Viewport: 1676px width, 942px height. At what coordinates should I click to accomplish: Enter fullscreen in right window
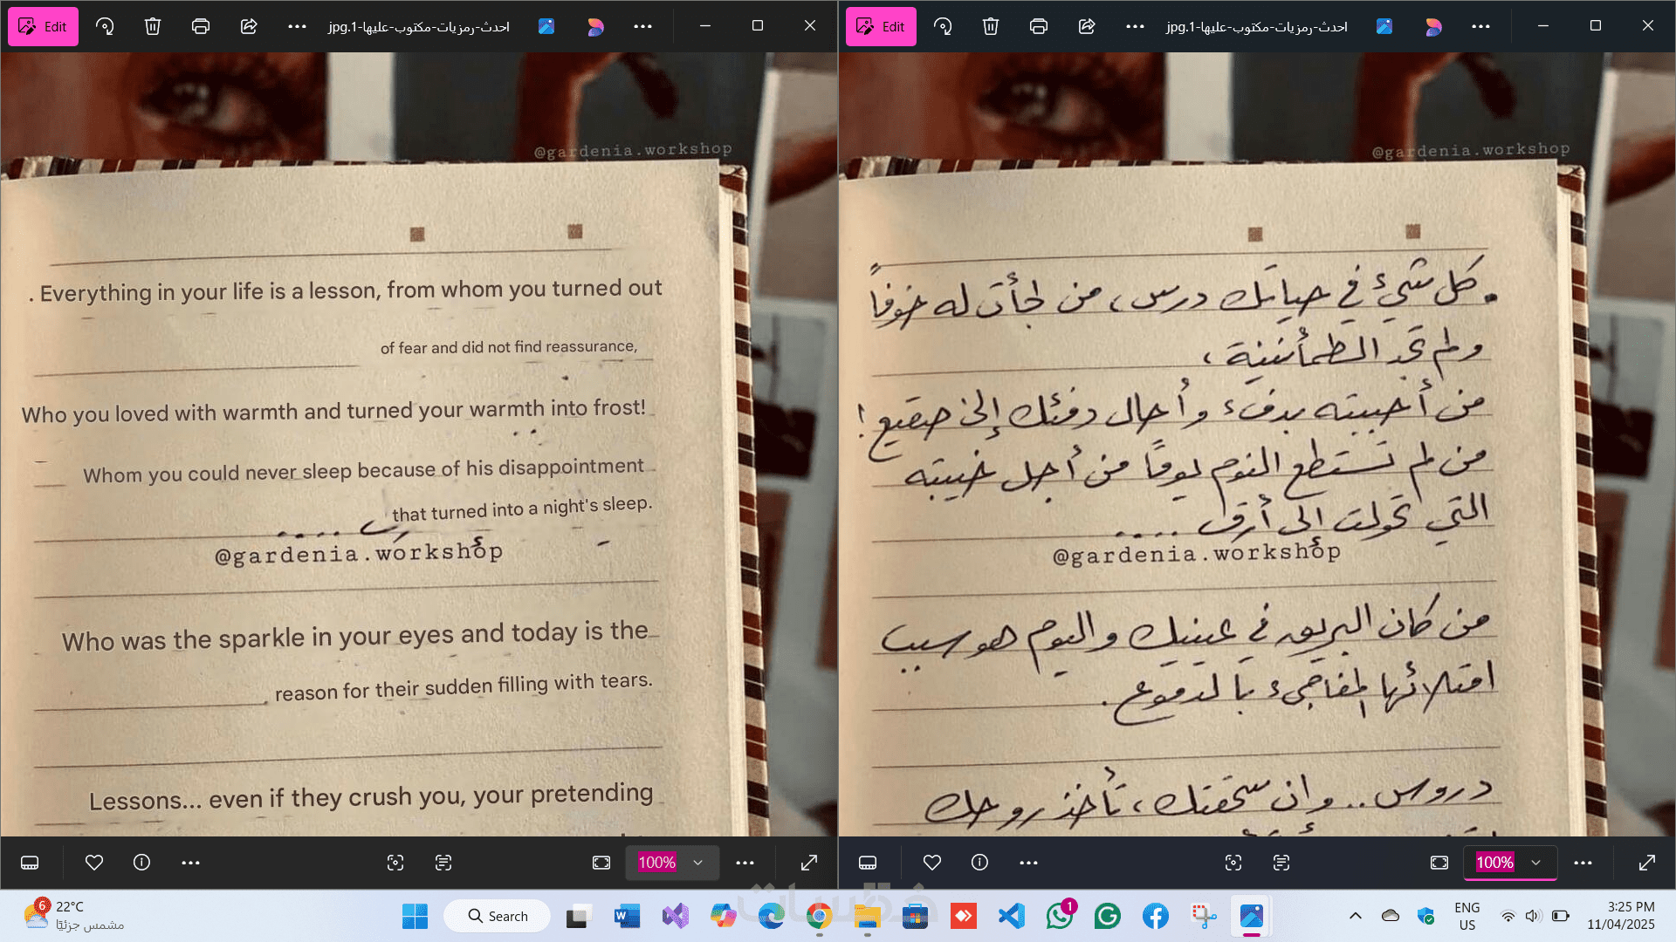coord(1647,863)
